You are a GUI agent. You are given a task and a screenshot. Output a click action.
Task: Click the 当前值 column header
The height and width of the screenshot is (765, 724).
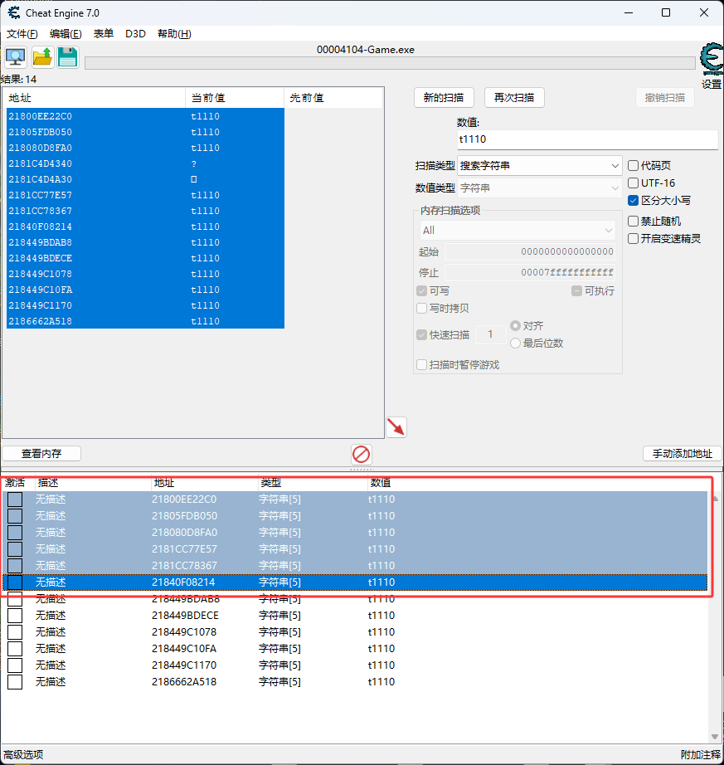point(235,98)
